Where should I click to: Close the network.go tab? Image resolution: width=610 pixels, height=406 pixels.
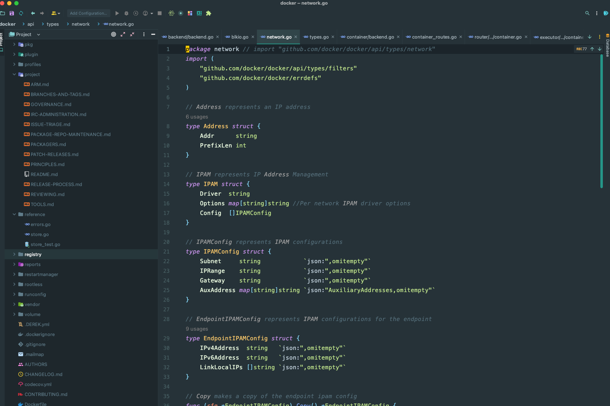[296, 37]
